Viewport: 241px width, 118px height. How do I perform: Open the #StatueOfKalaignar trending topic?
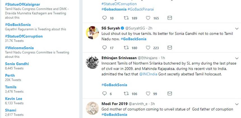pyautogui.click(x=22, y=4)
